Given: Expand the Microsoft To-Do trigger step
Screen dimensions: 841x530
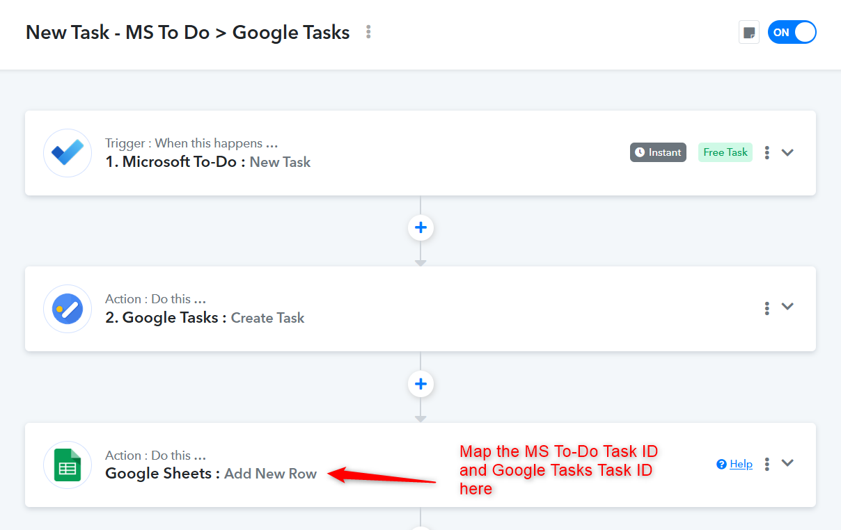Looking at the screenshot, I should 787,152.
